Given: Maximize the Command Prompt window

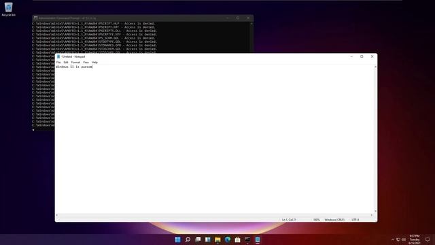Looking at the screenshot, I should coord(238,18).
